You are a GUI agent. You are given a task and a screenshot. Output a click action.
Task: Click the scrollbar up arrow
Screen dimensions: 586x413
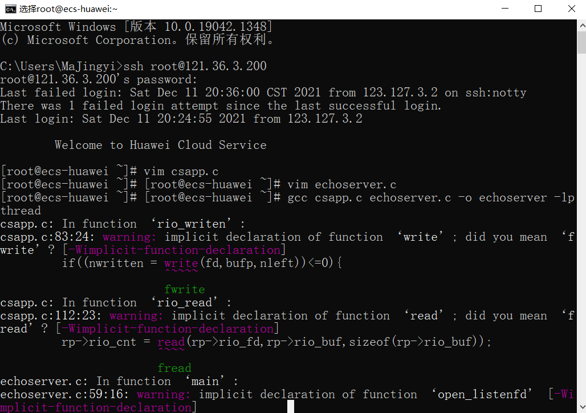point(582,26)
